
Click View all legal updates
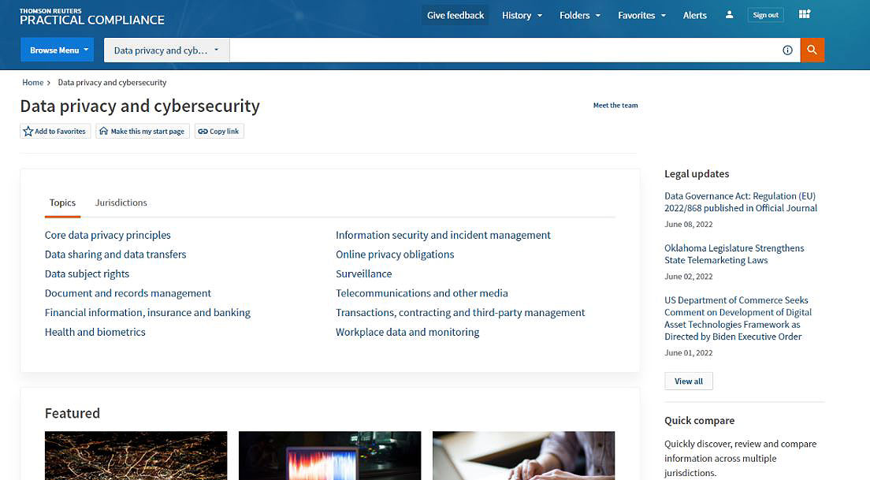coord(688,381)
